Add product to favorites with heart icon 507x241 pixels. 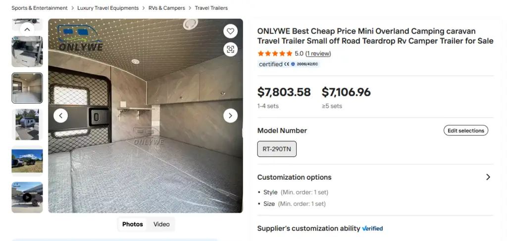pyautogui.click(x=230, y=31)
